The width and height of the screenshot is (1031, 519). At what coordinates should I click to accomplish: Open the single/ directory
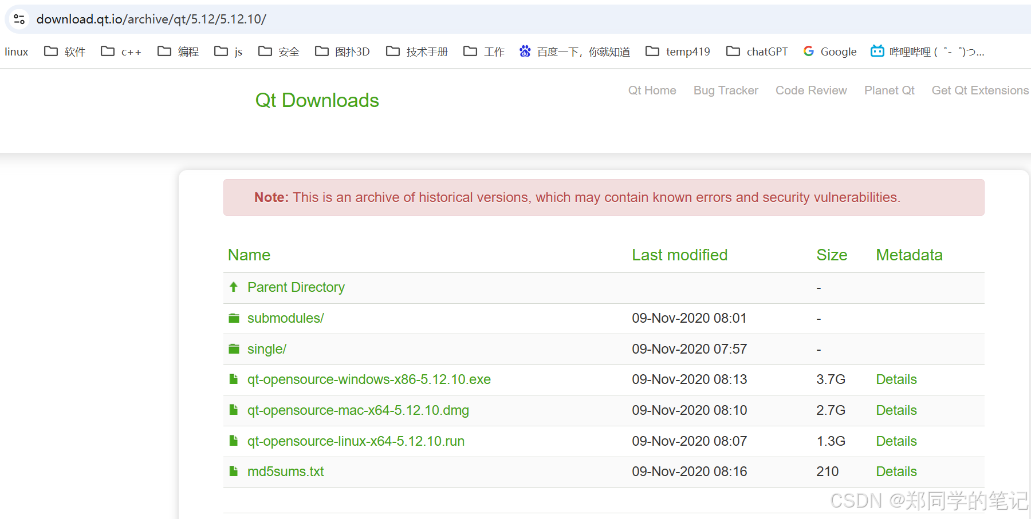tap(267, 349)
